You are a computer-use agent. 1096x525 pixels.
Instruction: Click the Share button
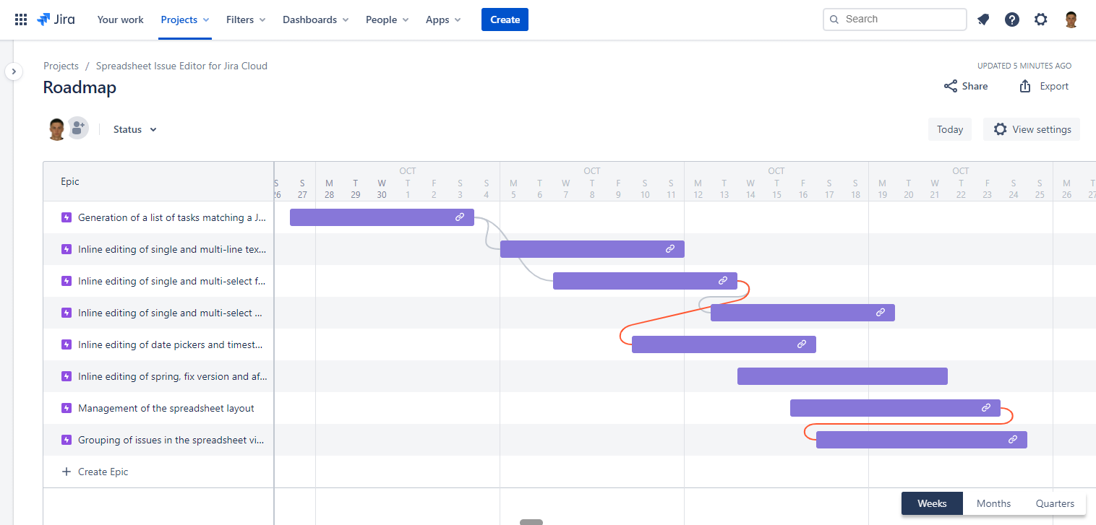966,86
